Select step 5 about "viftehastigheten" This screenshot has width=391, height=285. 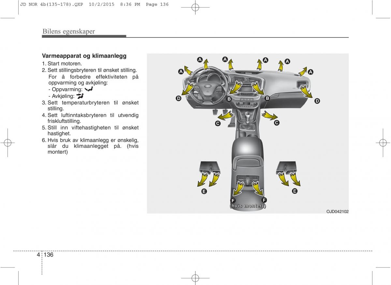coord(90,130)
